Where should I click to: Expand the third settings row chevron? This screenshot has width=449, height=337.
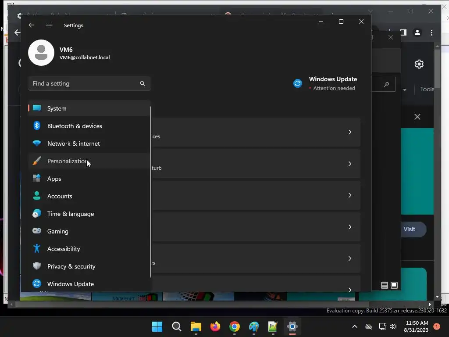[349, 195]
